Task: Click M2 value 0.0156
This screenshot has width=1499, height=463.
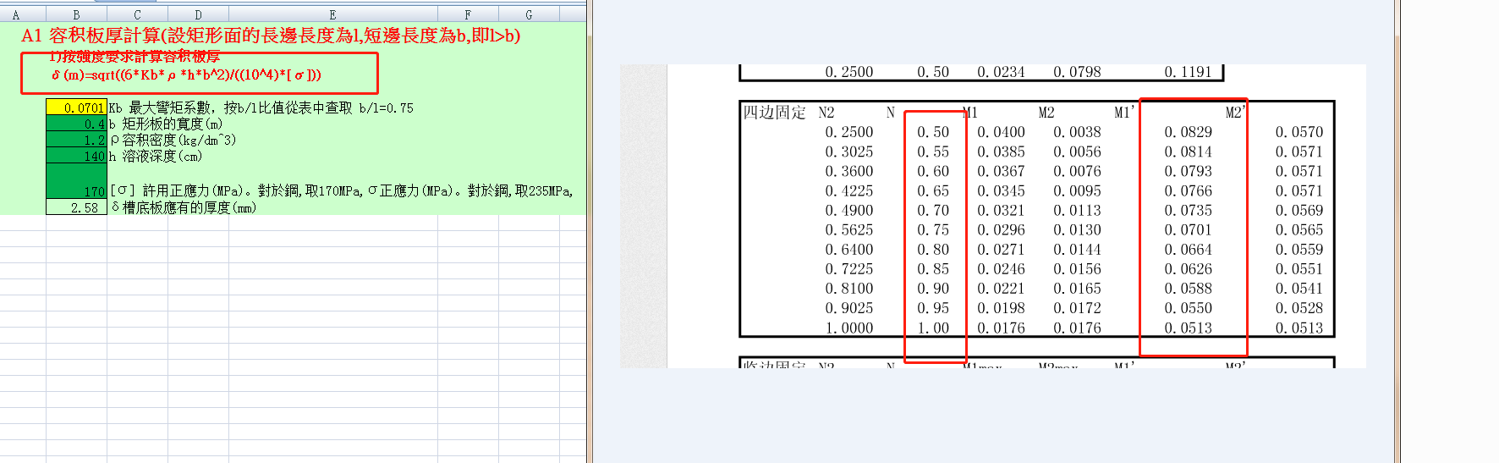Action: pos(1077,268)
